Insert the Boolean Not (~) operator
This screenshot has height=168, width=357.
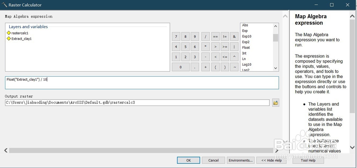(234, 67)
